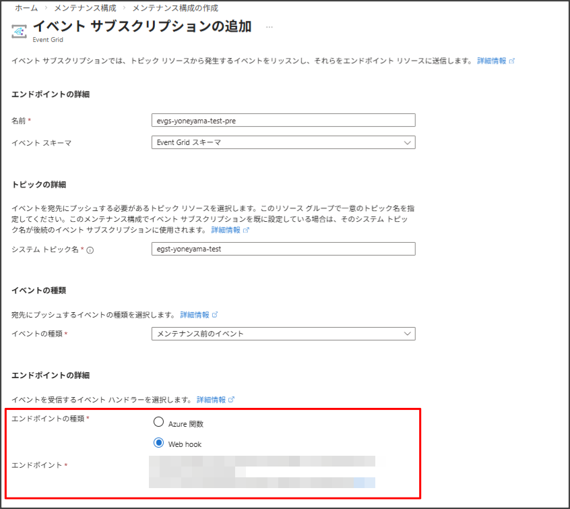Viewport: 570px width, 509px height.
Task: Click external link icon in トピックの詳細 section
Action: point(246,230)
